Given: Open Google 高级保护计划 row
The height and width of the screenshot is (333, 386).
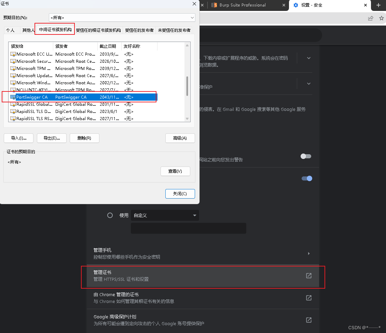Looking at the screenshot, I should pyautogui.click(x=203, y=320).
